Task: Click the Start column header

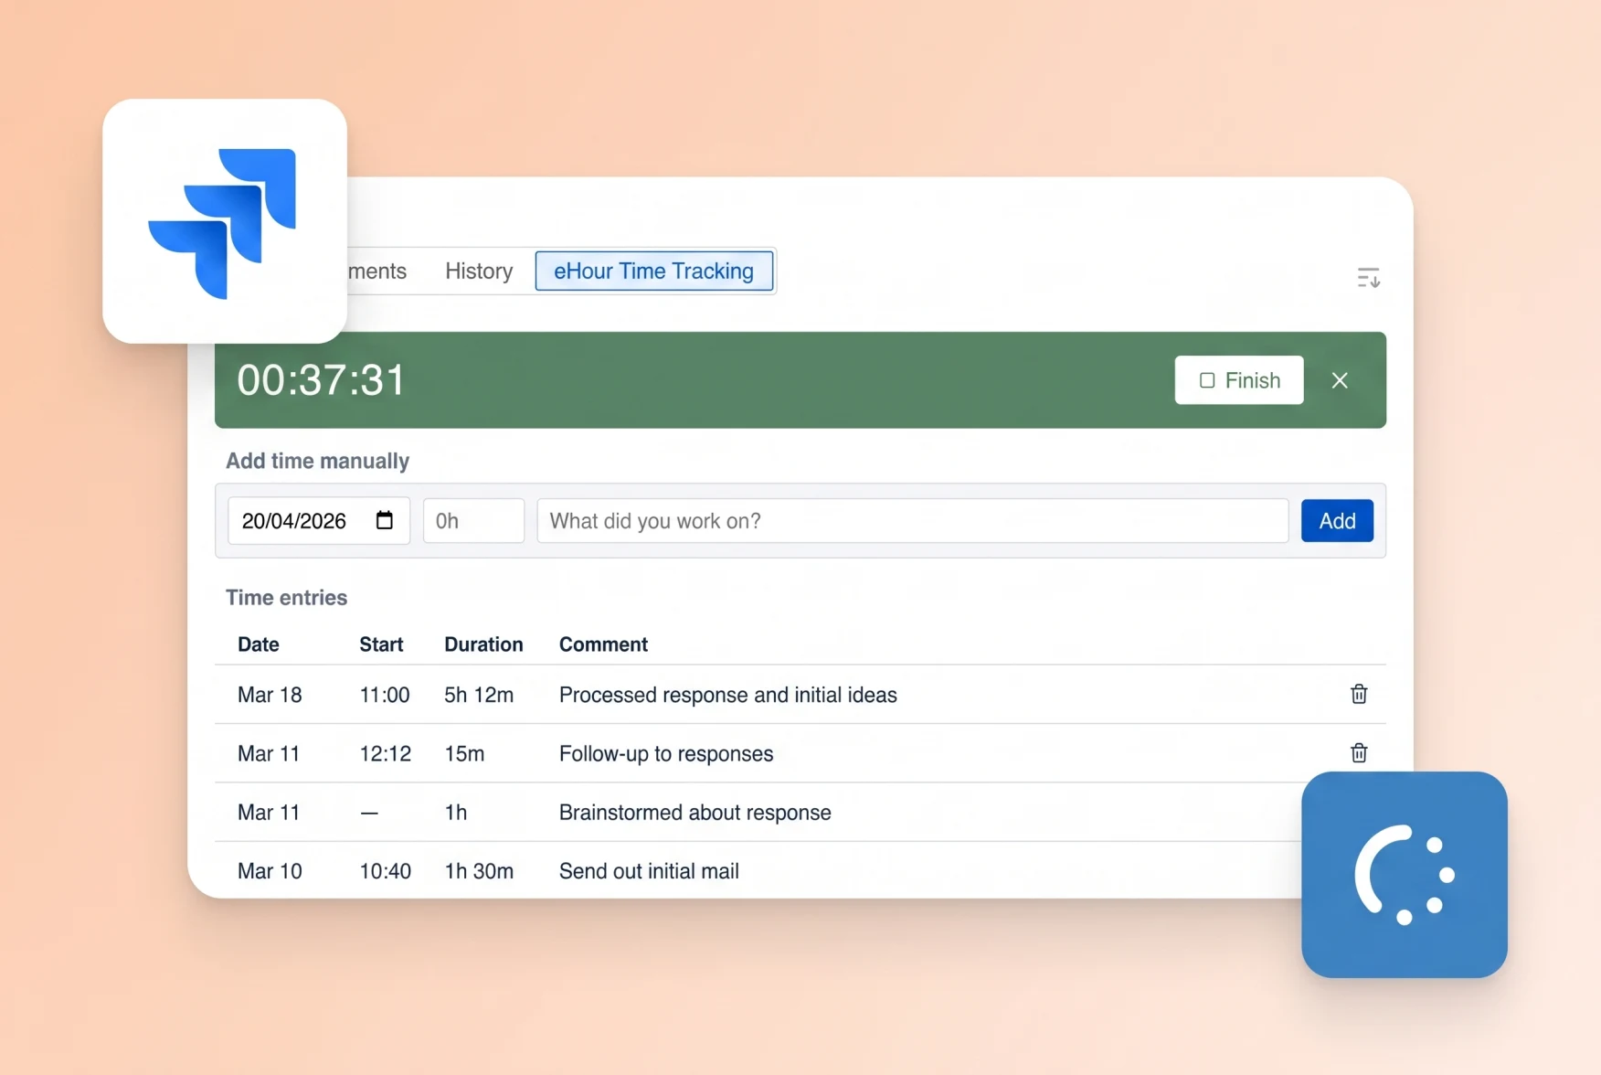Action: click(x=381, y=644)
